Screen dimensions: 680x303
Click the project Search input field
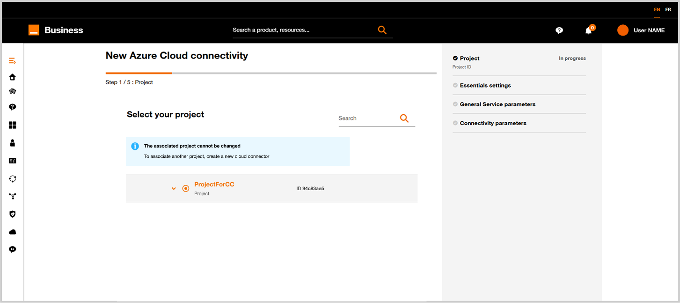point(367,118)
